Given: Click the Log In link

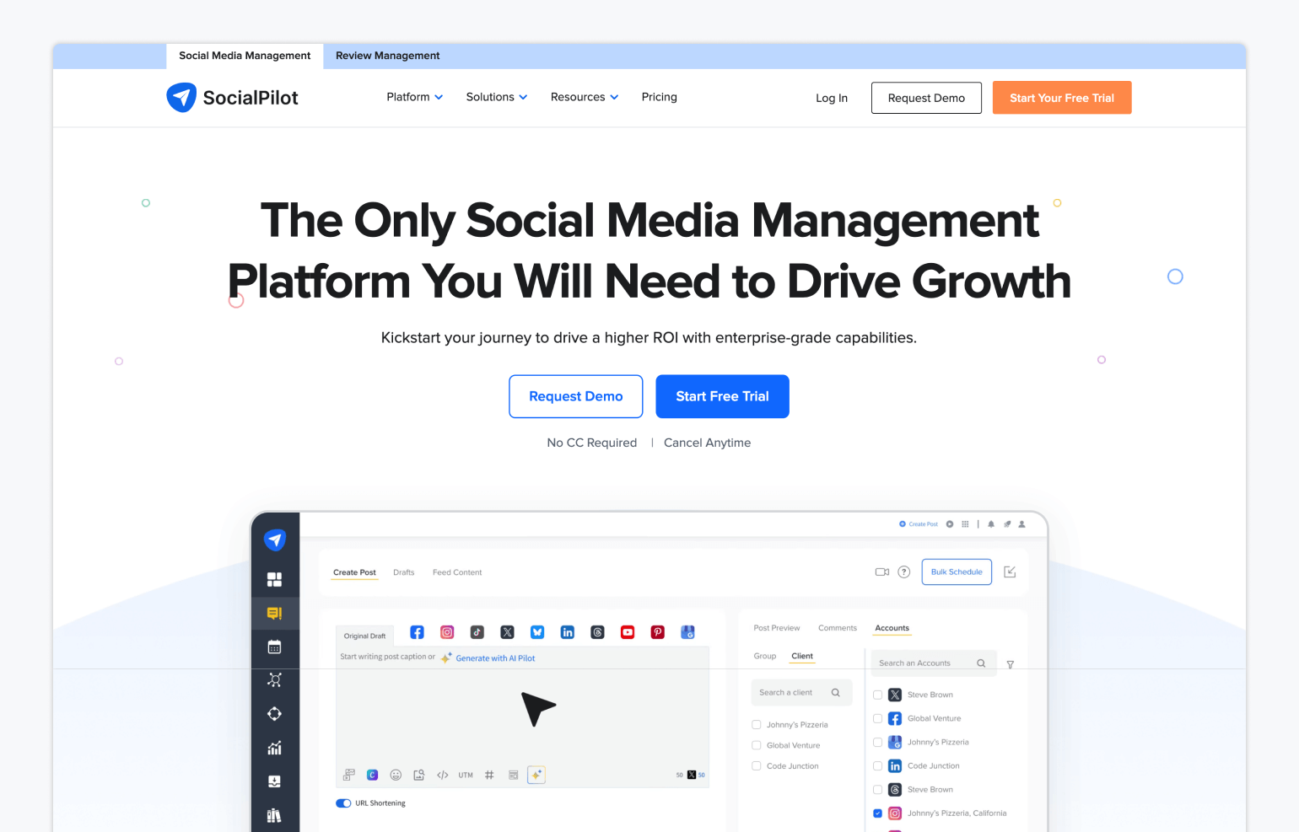Looking at the screenshot, I should click(832, 98).
